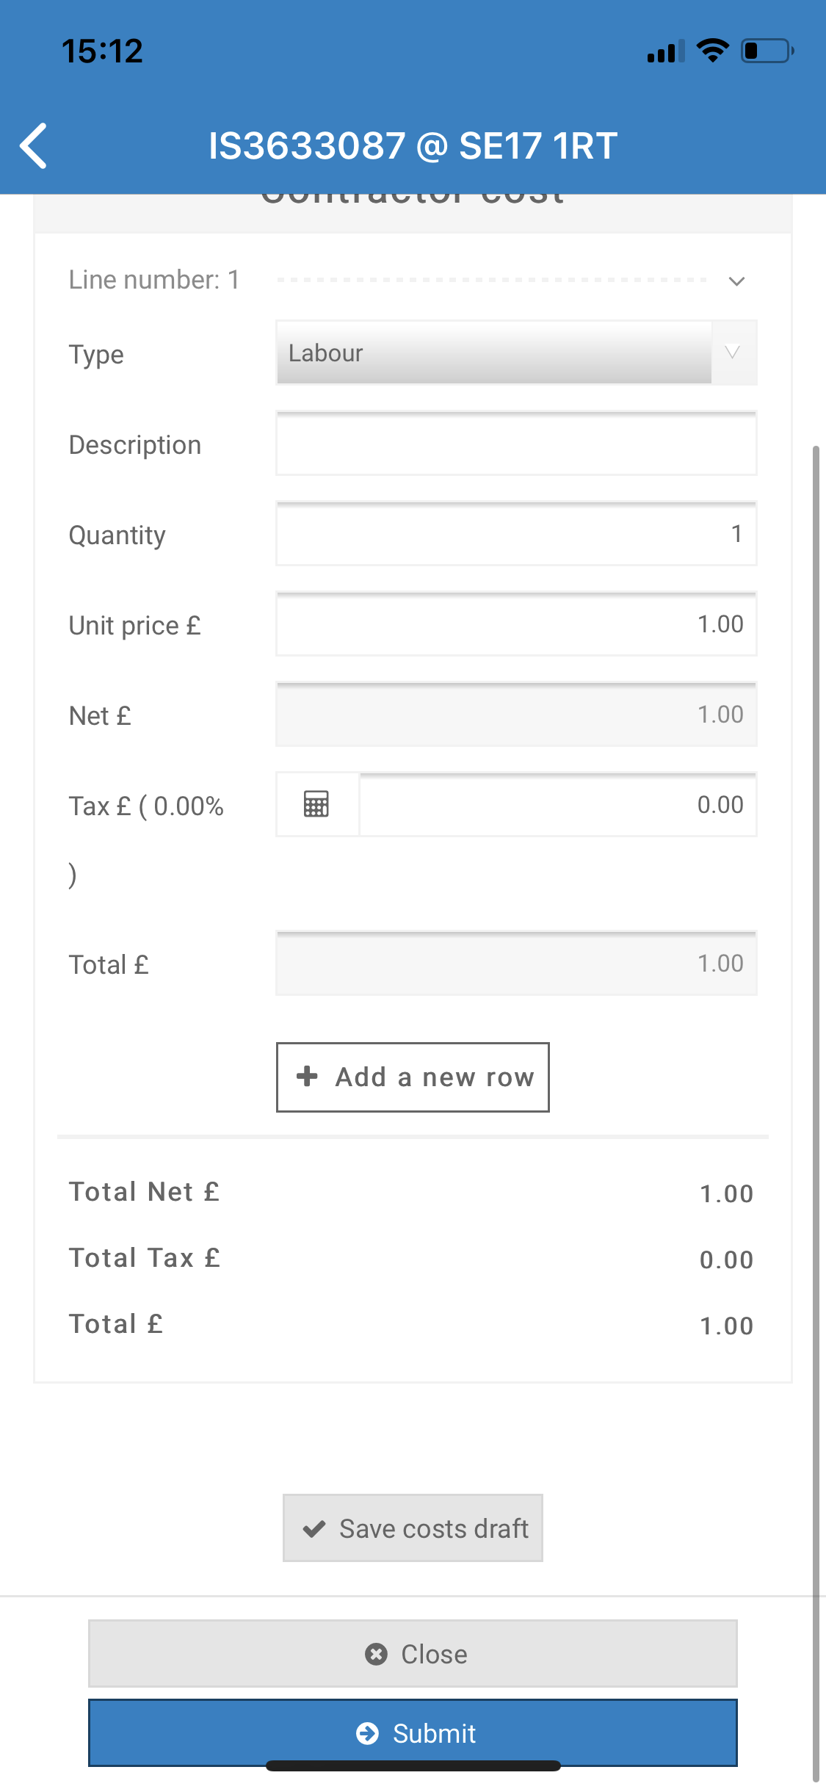The width and height of the screenshot is (826, 1789).
Task: Open the calculator for the Tax field
Action: tap(316, 805)
